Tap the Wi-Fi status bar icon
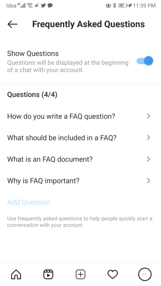Image resolution: width=161 pixels, height=286 pixels. pyautogui.click(x=30, y=5)
